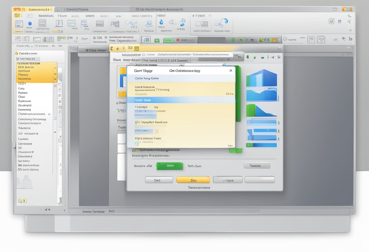Toggle the green switch button in dialog
This screenshot has width=369, height=252.
169,166
